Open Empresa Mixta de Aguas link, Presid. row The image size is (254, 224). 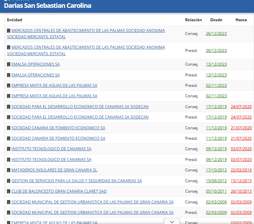point(54,86)
